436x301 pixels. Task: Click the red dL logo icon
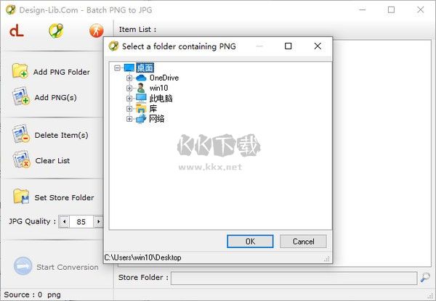[17, 30]
